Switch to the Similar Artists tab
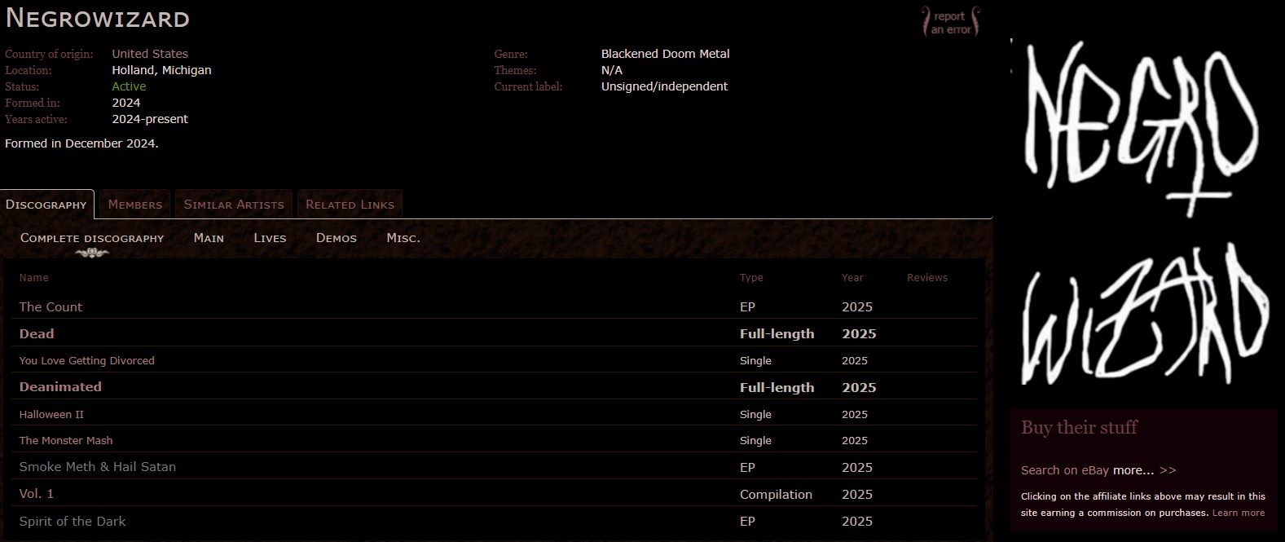The image size is (1285, 542). click(234, 205)
